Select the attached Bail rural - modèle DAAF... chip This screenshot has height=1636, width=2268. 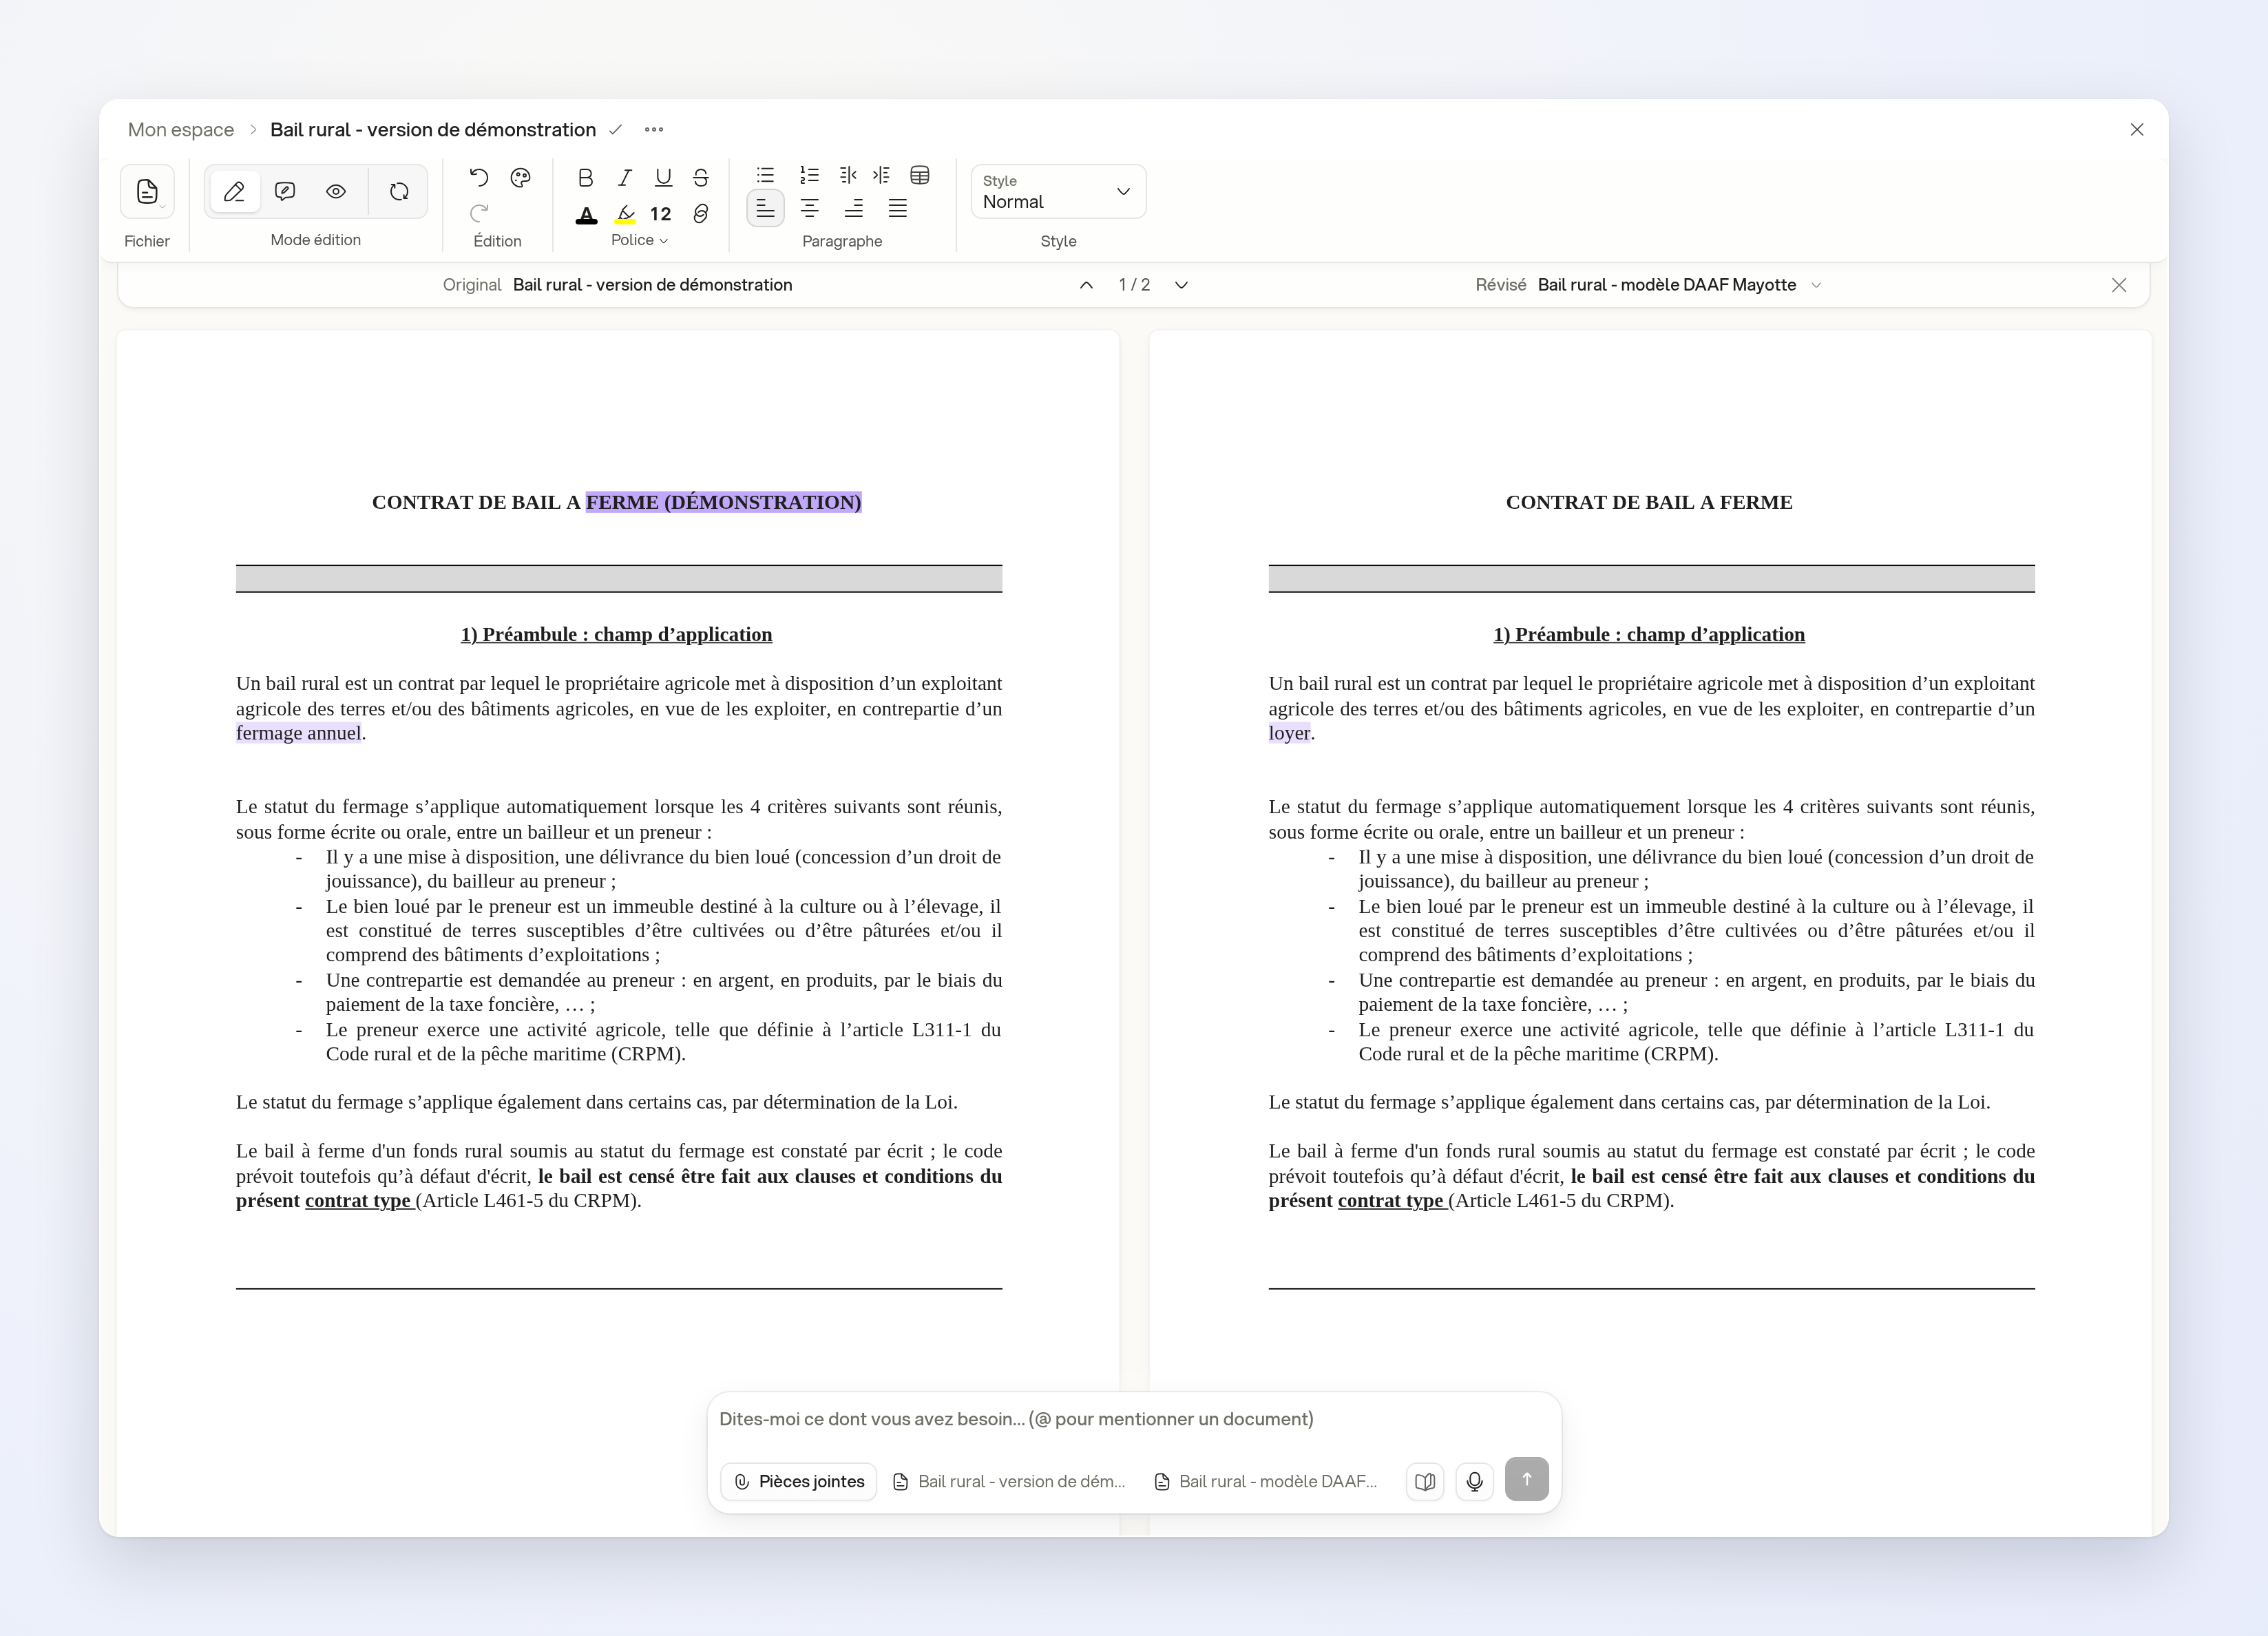click(1266, 1482)
